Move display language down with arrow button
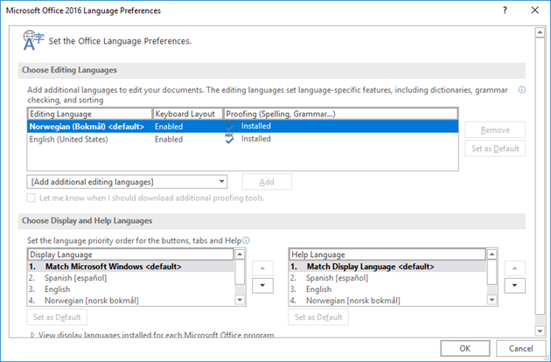This screenshot has width=551, height=362. tap(262, 285)
